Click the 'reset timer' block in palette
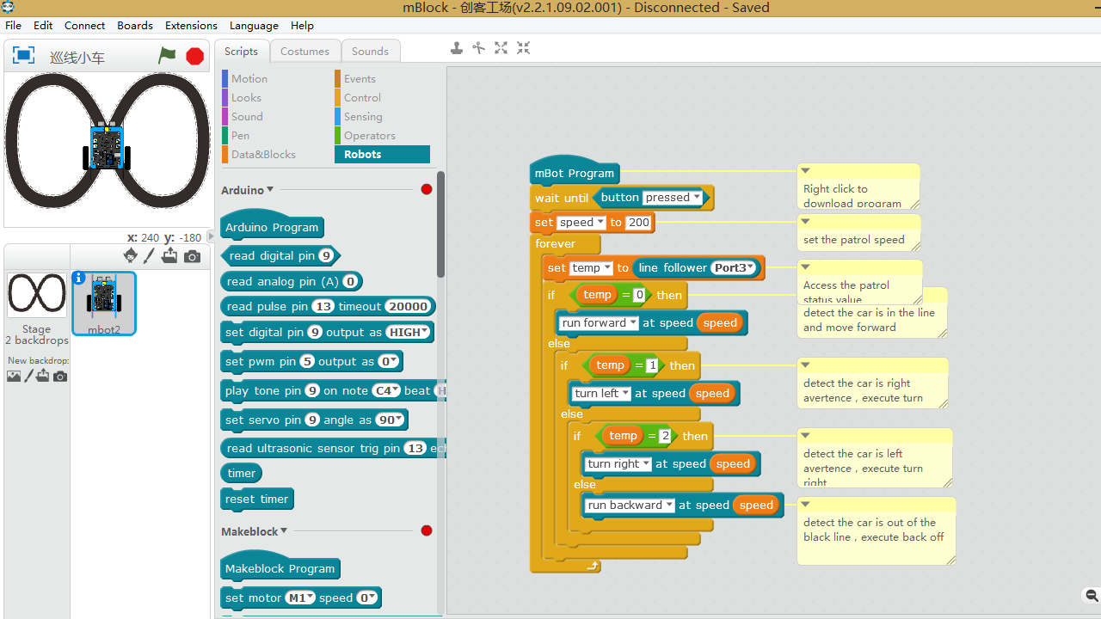This screenshot has width=1101, height=619. [x=257, y=499]
